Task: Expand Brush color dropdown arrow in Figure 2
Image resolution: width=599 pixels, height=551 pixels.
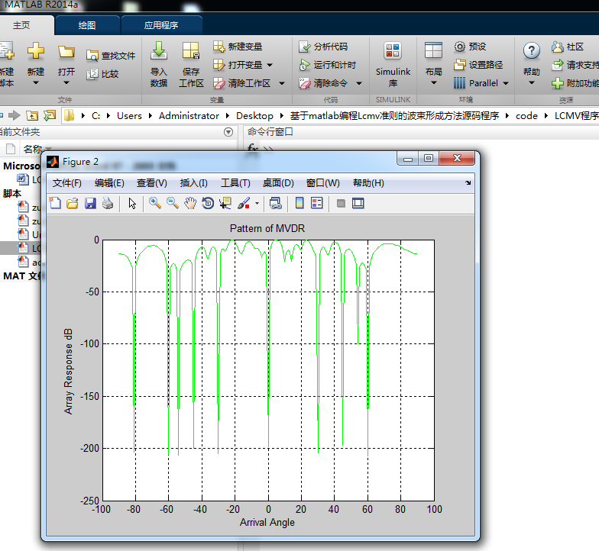Action: 257,203
